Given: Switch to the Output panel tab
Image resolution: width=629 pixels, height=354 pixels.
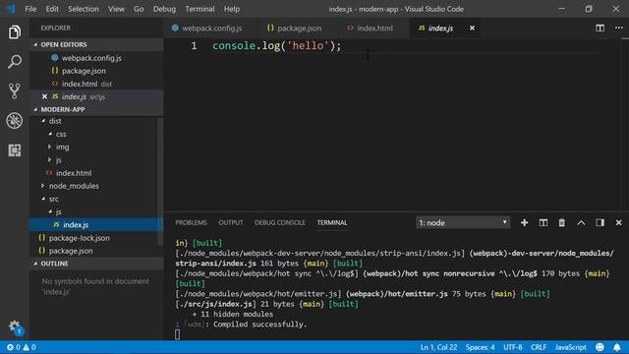Looking at the screenshot, I should click(231, 223).
